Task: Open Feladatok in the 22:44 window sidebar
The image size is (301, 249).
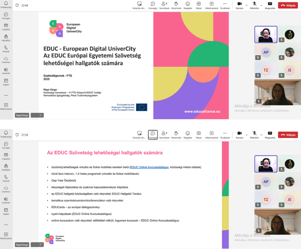Action: pos(6,38)
